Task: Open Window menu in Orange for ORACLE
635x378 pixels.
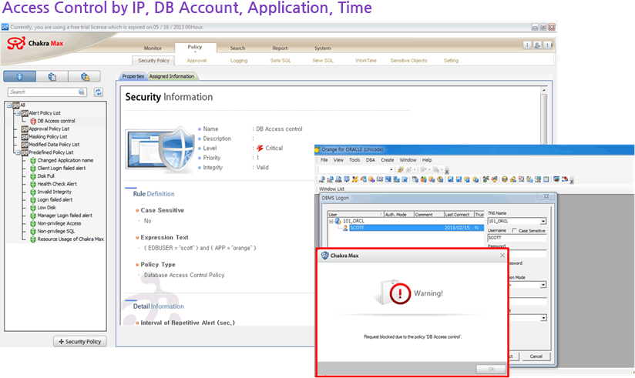Action: tap(408, 160)
